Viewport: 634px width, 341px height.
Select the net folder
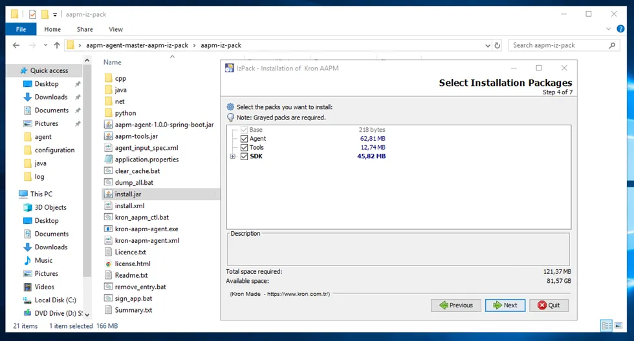click(120, 101)
